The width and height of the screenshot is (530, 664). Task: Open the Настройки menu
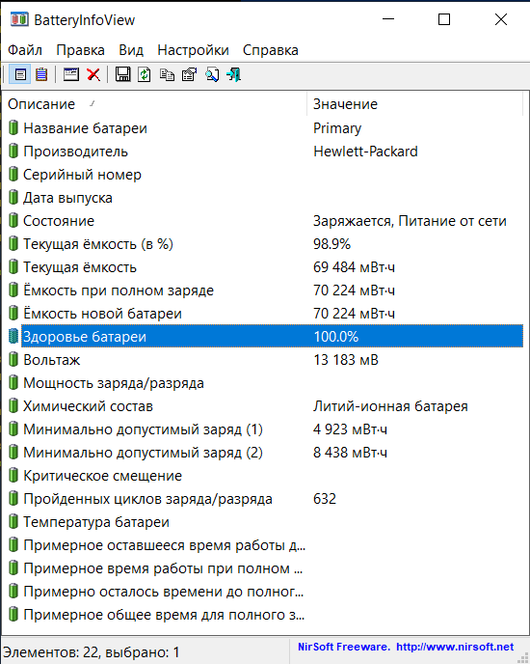point(193,50)
